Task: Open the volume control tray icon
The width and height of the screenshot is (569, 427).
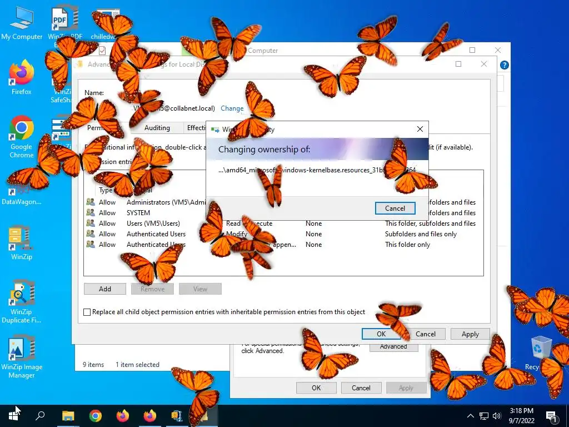Action: (x=497, y=416)
